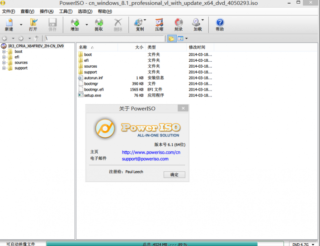The width and height of the screenshot is (320, 246).
Task: Select sources folder in file list
Action: pyautogui.click(x=90, y=66)
